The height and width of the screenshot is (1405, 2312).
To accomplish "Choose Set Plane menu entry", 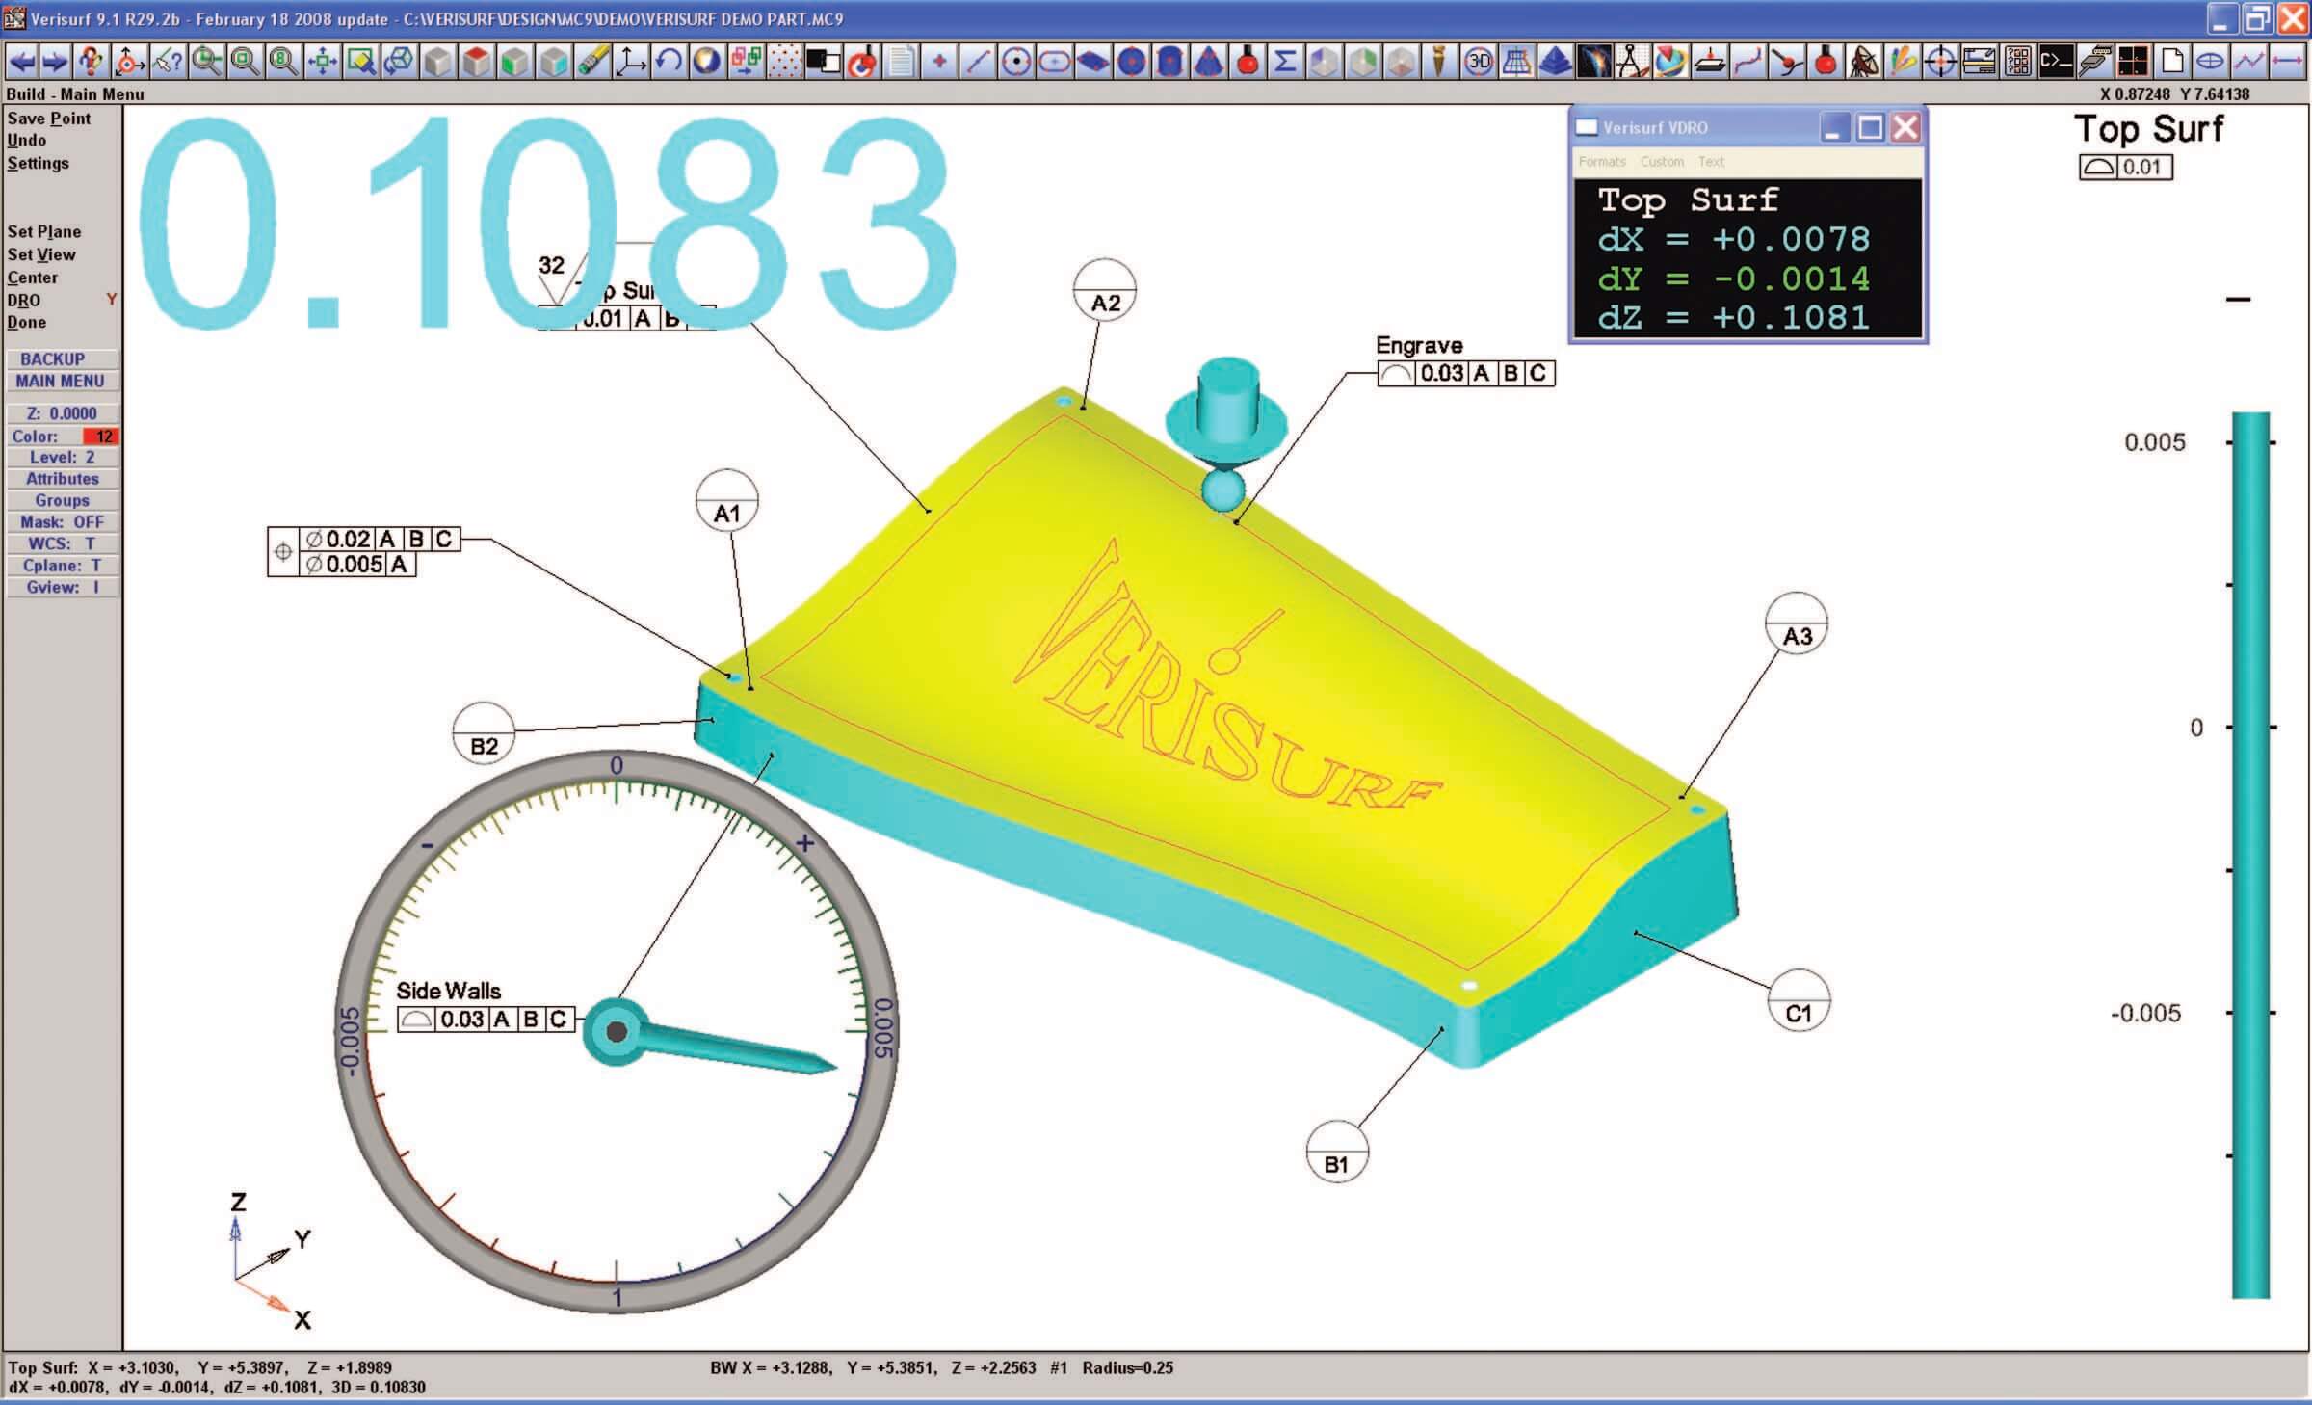I will pyautogui.click(x=44, y=232).
